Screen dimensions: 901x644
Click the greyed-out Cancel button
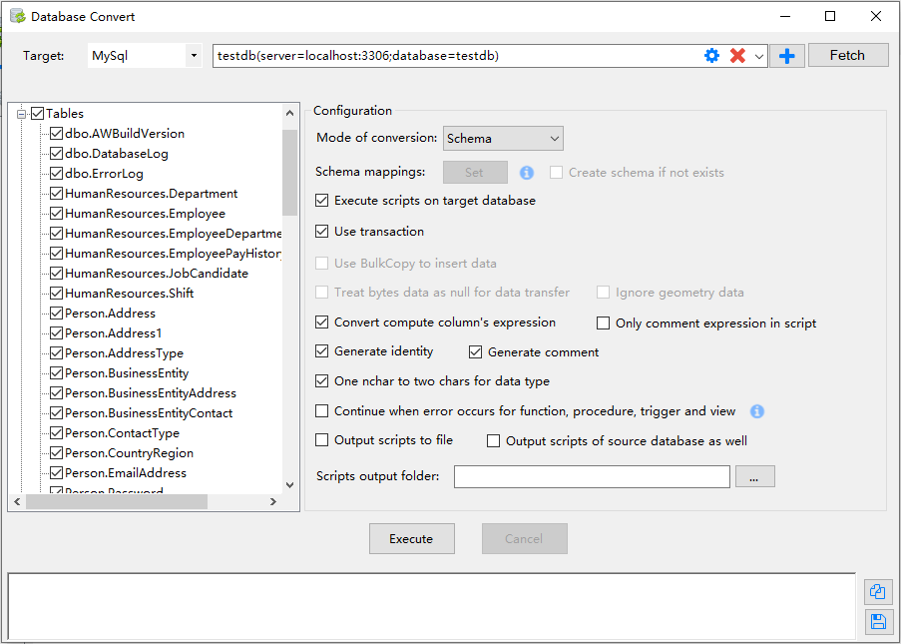coord(524,539)
